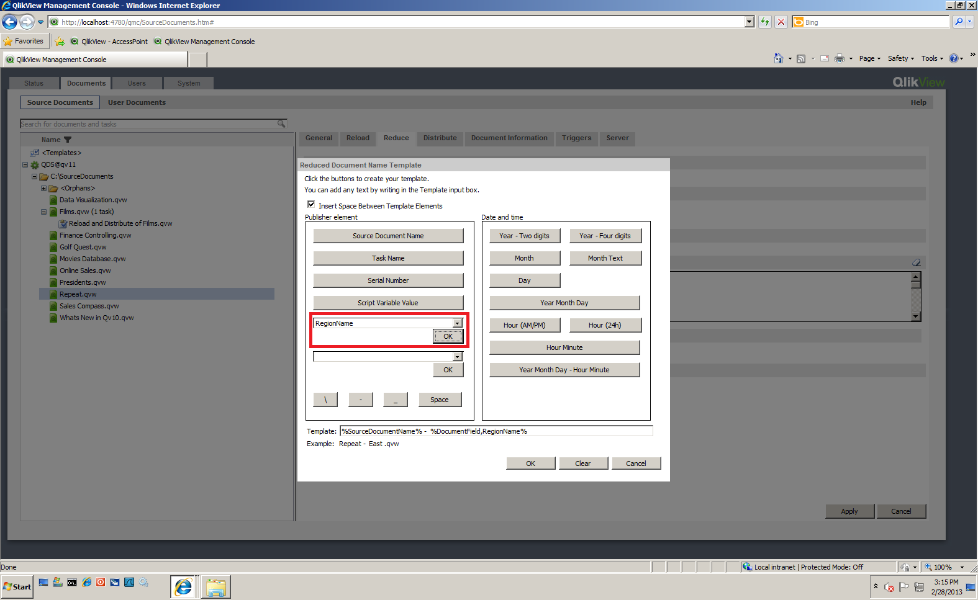978x600 pixels.
Task: Click the Space separator button
Action: click(x=440, y=400)
